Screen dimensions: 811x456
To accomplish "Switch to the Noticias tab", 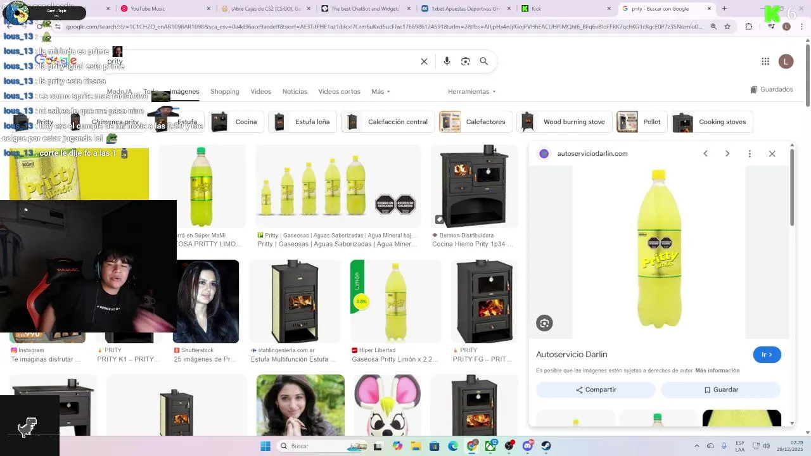I will [x=295, y=92].
